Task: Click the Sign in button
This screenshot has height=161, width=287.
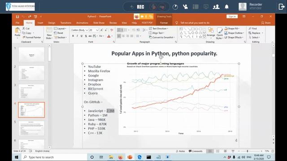Action: [x=232, y=17]
